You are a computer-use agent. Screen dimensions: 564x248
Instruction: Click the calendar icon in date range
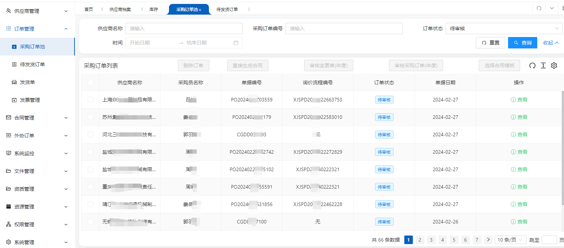pyautogui.click(x=236, y=43)
